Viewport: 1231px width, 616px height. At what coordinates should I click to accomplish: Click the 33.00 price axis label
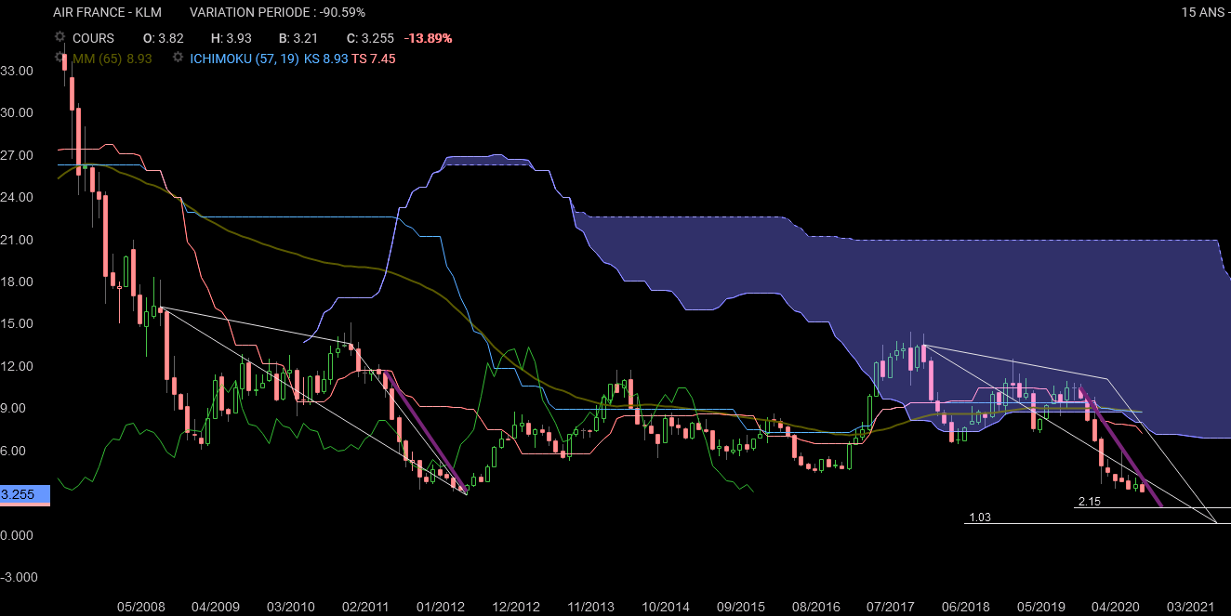(19, 71)
